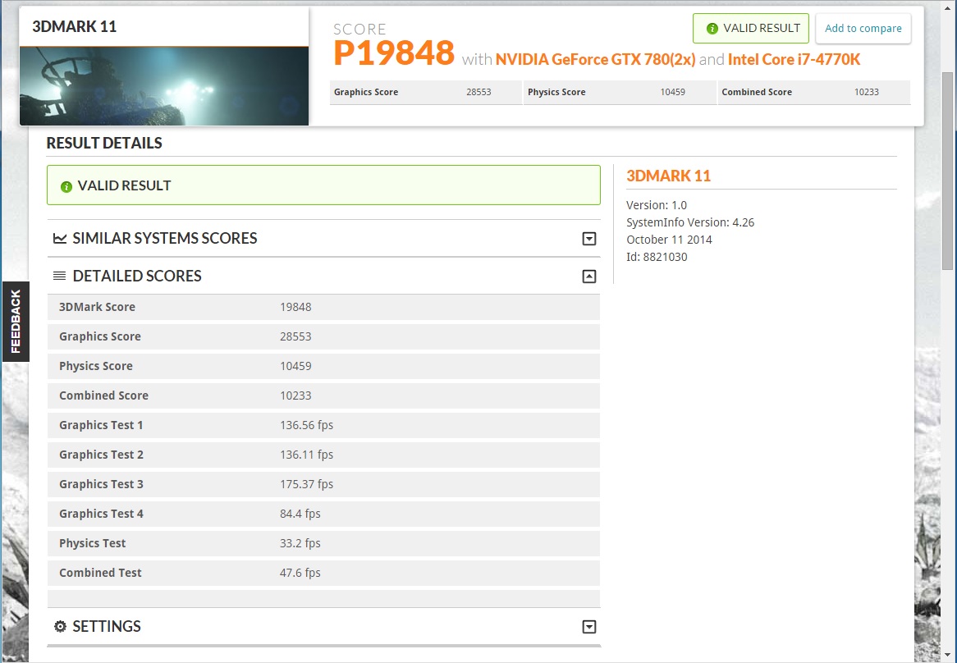957x663 pixels.
Task: Click value 10233 in detailed scores table
Action: [295, 396]
